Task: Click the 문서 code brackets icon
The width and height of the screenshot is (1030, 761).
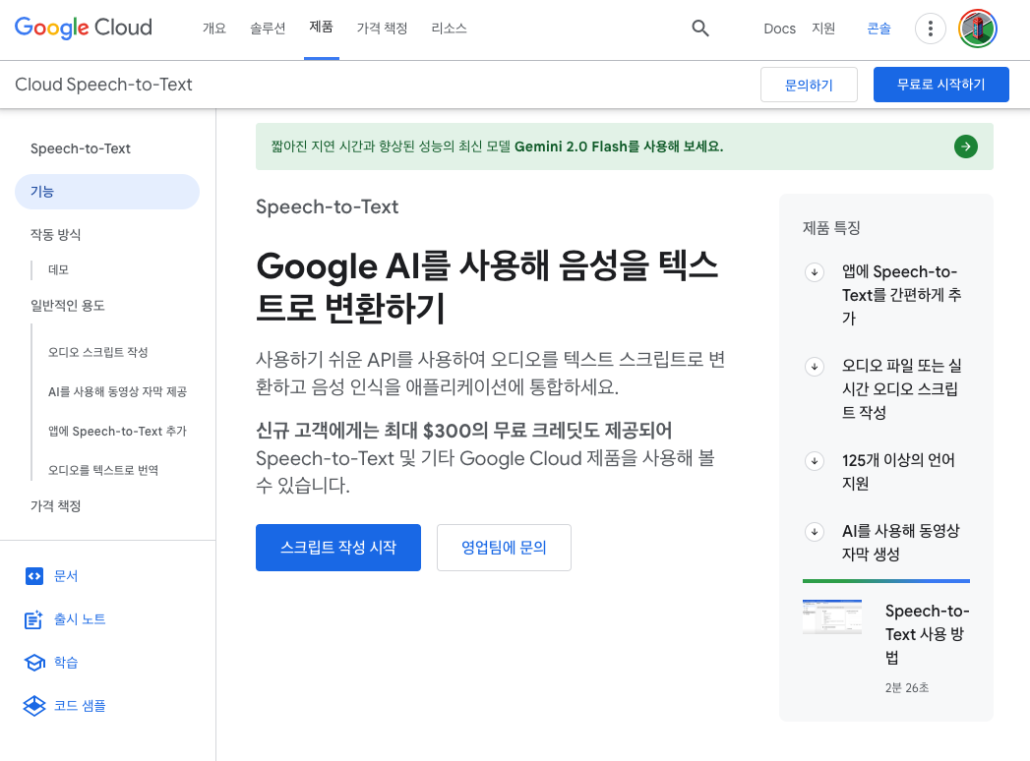Action: coord(34,576)
